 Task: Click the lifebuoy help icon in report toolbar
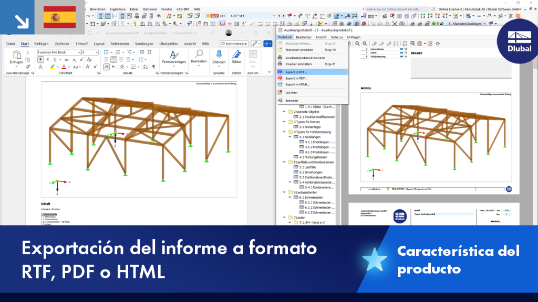tap(420, 44)
